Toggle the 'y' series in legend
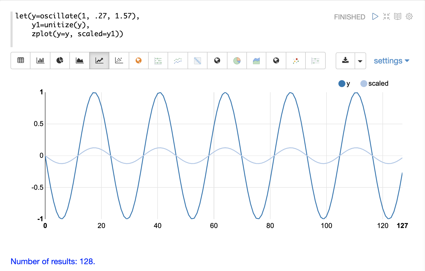The width and height of the screenshot is (425, 271). pyautogui.click(x=344, y=84)
